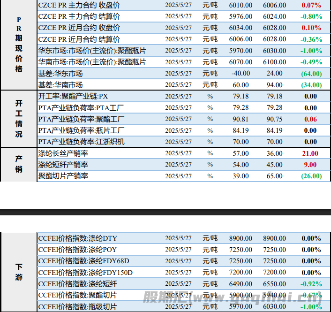The image size is (331, 312).
Task: Click the green (64.00) basis change value
Action: (x=311, y=73)
